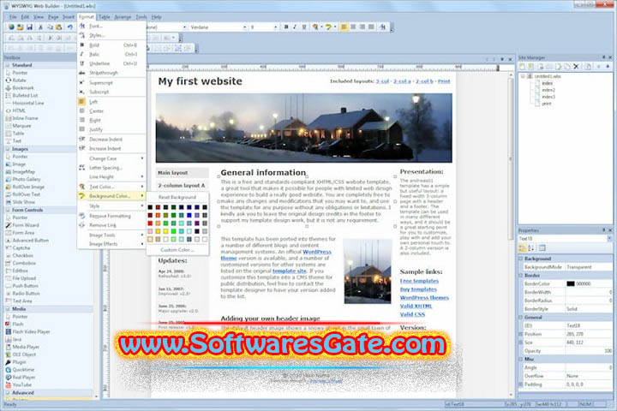Image resolution: width=617 pixels, height=411 pixels.
Task: Open the Text18 object selector dropdown
Action: (x=609, y=239)
